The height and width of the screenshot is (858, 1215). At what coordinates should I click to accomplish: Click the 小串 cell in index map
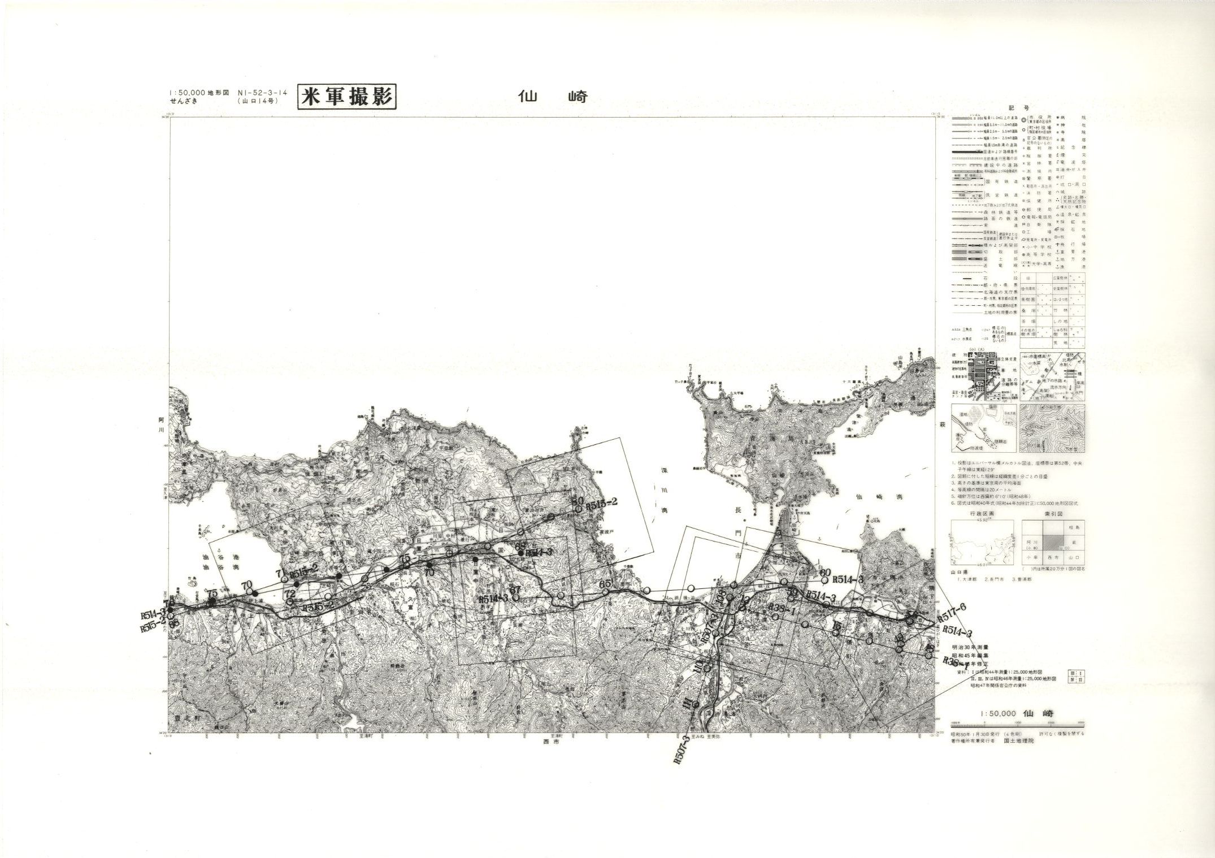[1032, 557]
